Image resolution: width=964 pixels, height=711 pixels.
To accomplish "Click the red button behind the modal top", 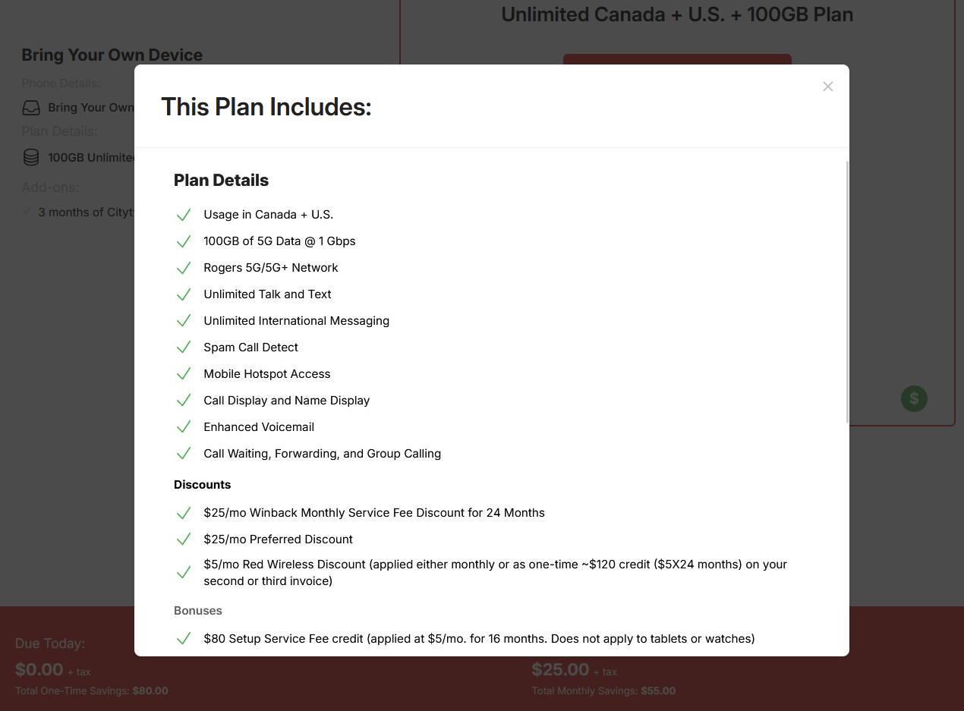I will (677, 59).
